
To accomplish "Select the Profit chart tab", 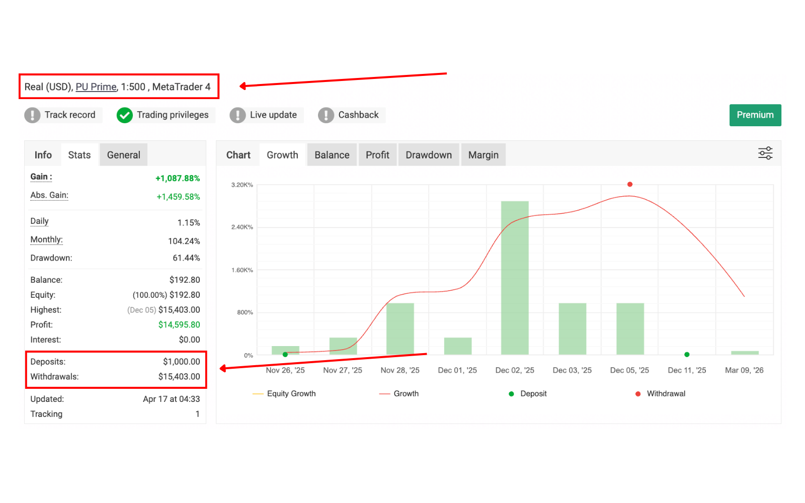I will [x=377, y=155].
